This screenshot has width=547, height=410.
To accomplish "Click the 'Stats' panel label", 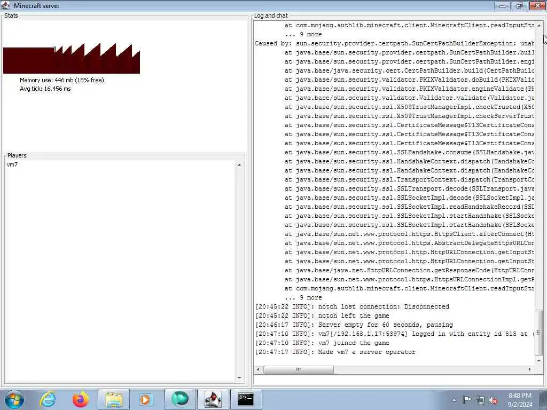I will tap(11, 15).
